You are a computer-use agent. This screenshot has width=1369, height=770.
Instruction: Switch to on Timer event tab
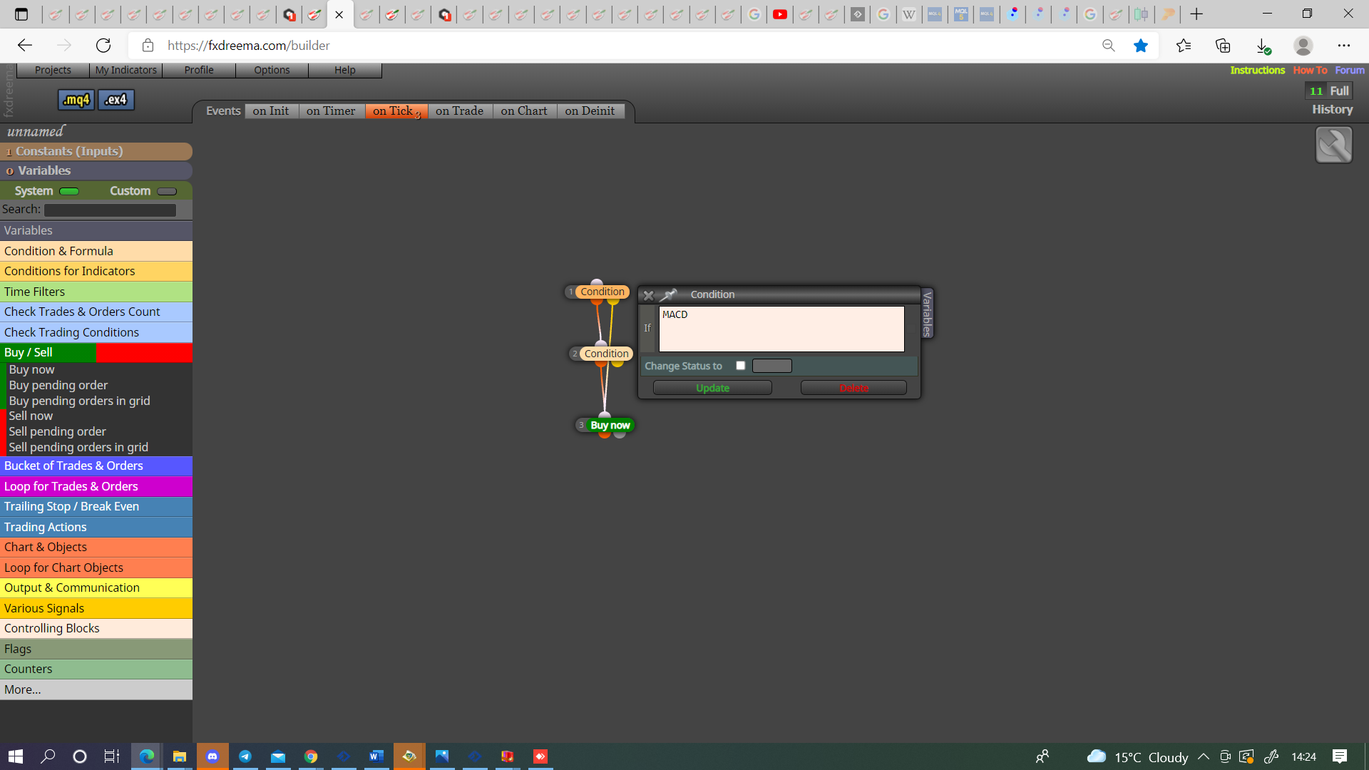pos(331,111)
